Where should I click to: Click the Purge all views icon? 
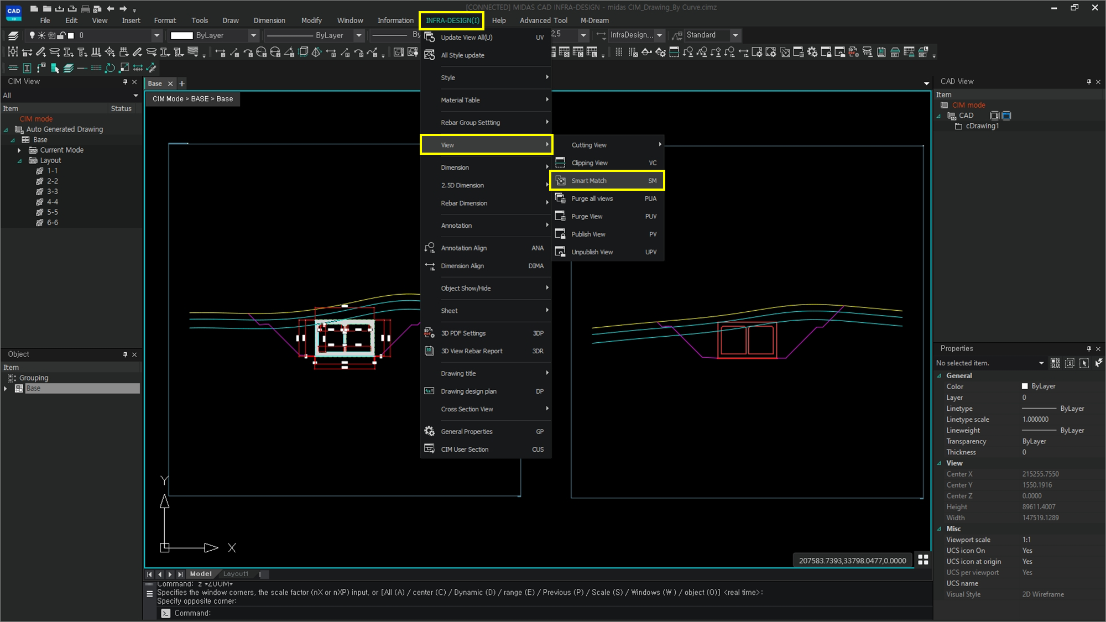click(x=561, y=198)
